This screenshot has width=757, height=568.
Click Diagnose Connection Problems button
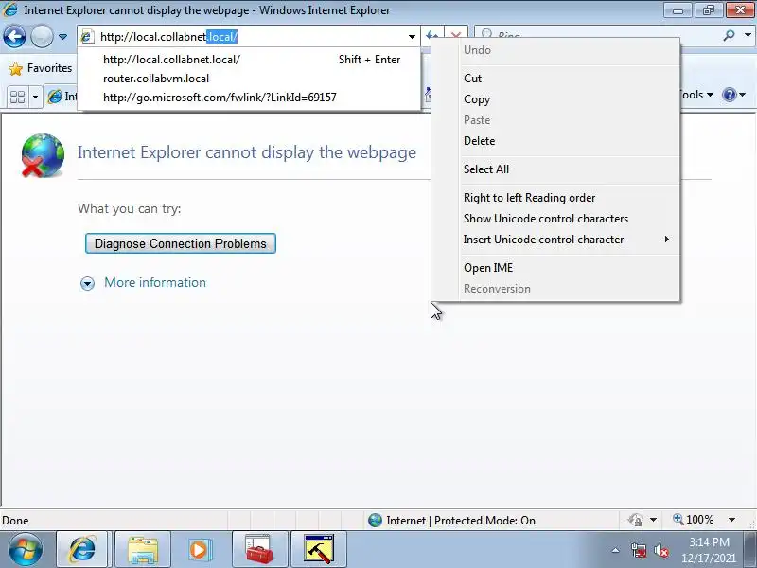tap(181, 243)
